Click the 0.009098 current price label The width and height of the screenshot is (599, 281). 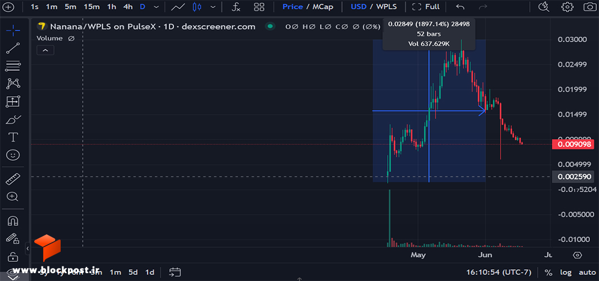[573, 144]
